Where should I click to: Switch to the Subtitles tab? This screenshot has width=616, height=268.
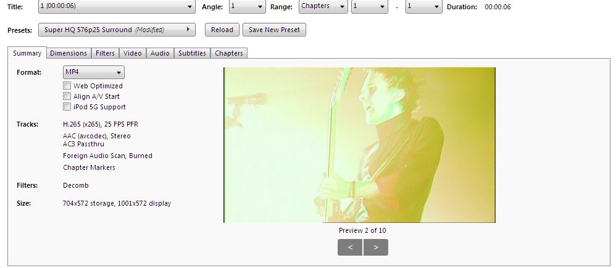192,53
